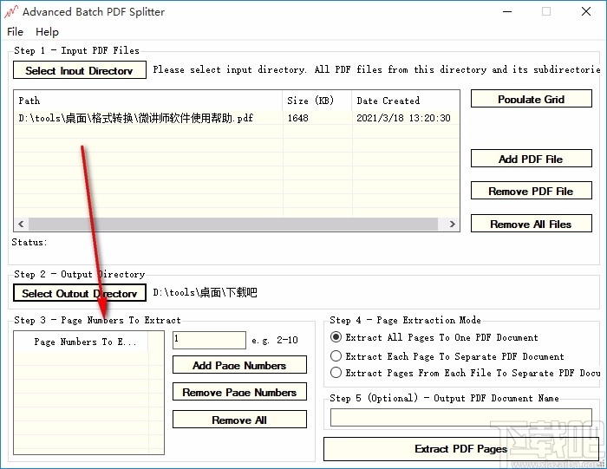Select Extract Each Page To Separate PDF Document

[x=447, y=356]
